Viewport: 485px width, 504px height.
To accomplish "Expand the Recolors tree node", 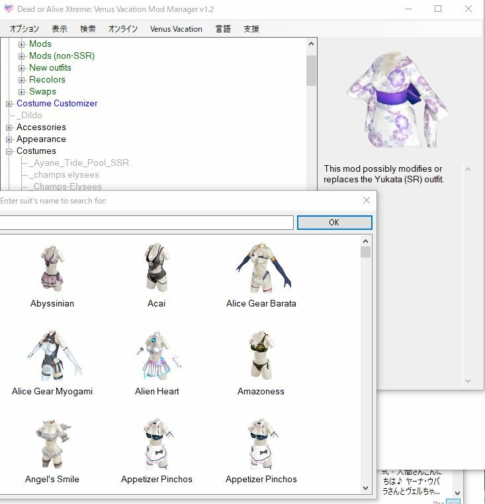I will (x=21, y=80).
